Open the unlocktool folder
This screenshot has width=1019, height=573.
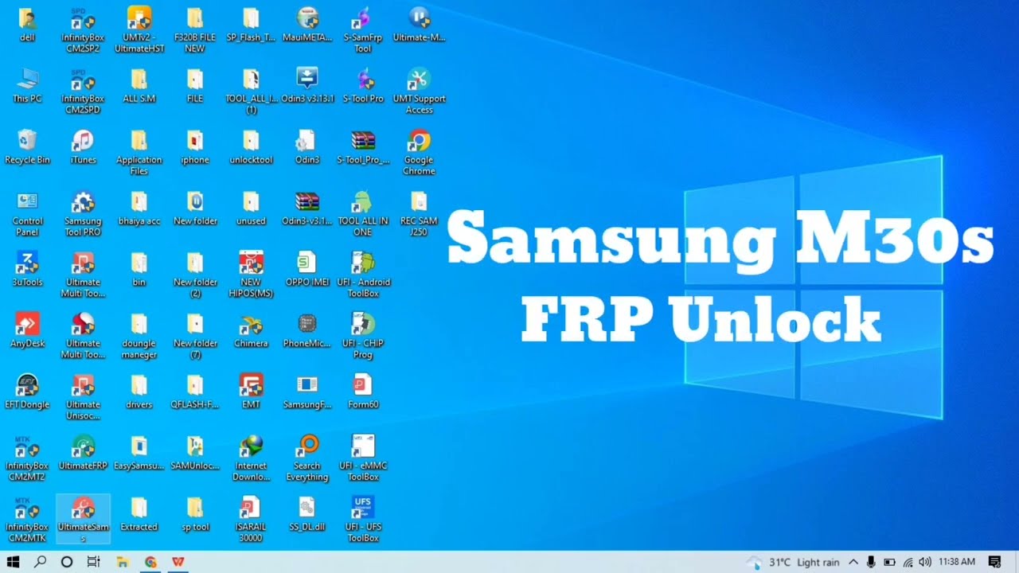(x=252, y=146)
